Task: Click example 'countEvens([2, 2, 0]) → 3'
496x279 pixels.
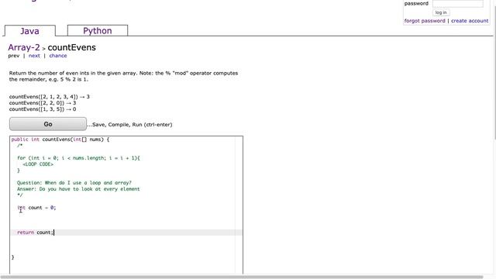Action: pos(43,103)
